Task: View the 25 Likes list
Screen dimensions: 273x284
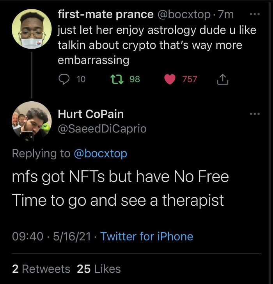Action: point(99,269)
